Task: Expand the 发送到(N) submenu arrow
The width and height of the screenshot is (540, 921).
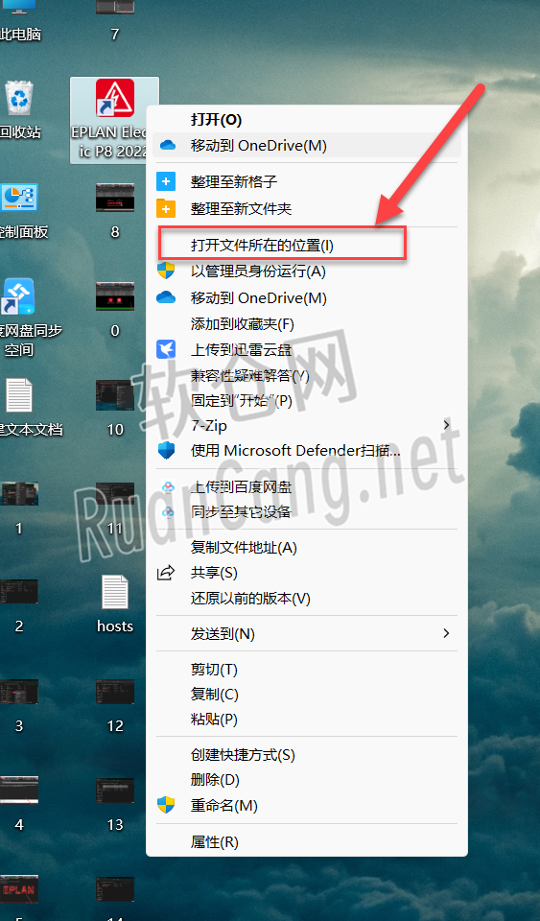Action: click(x=447, y=633)
